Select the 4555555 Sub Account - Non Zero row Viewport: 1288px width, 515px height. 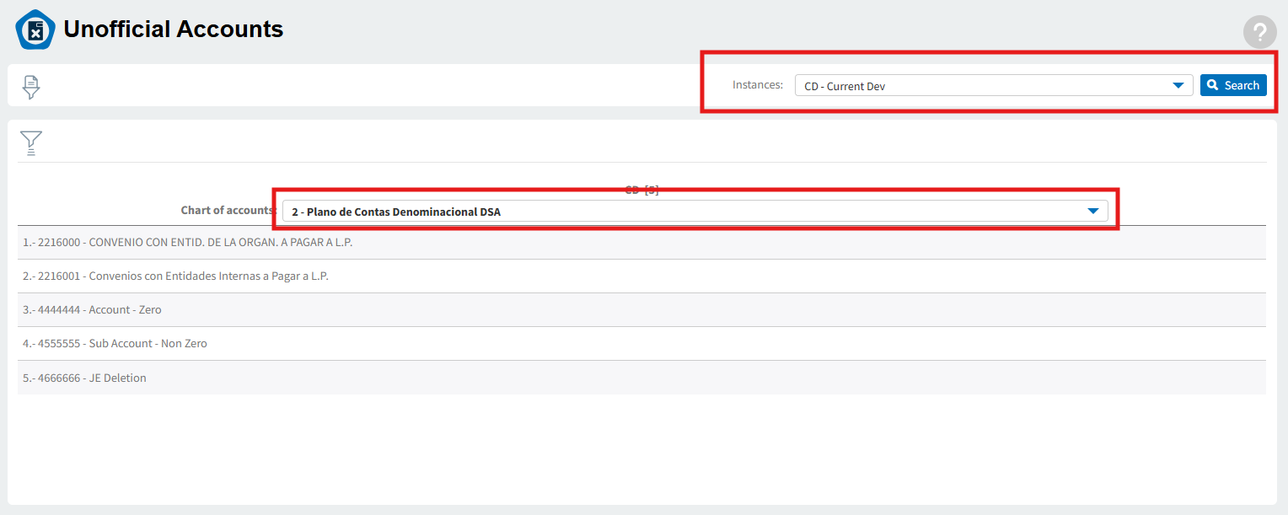pyautogui.click(x=641, y=343)
